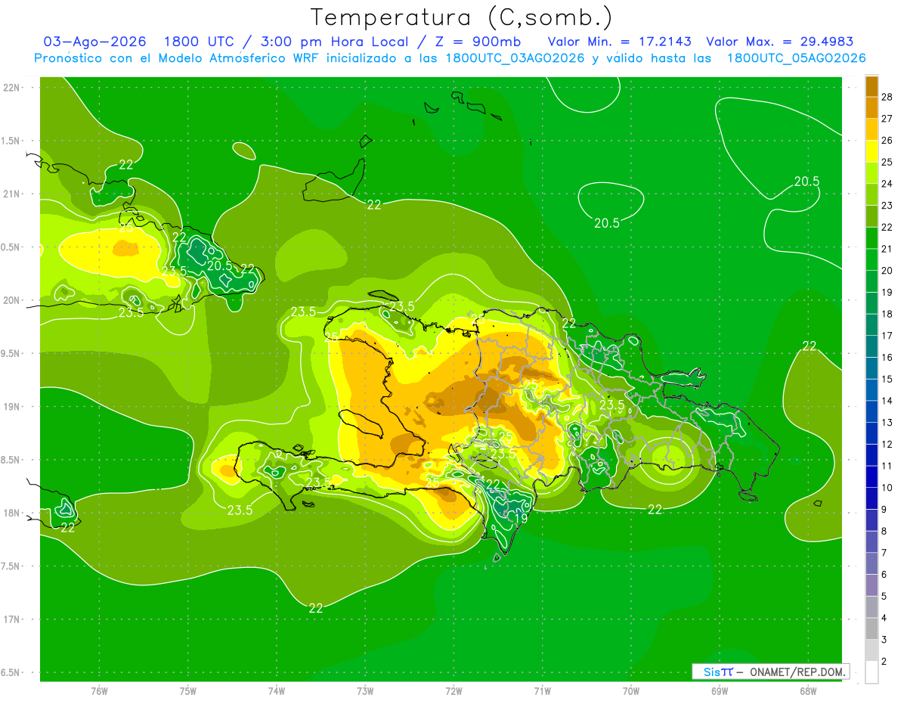Pick the gray legend band between 3 and 4
Image resolution: width=907 pixels, height=701 pixels.
tap(871, 628)
